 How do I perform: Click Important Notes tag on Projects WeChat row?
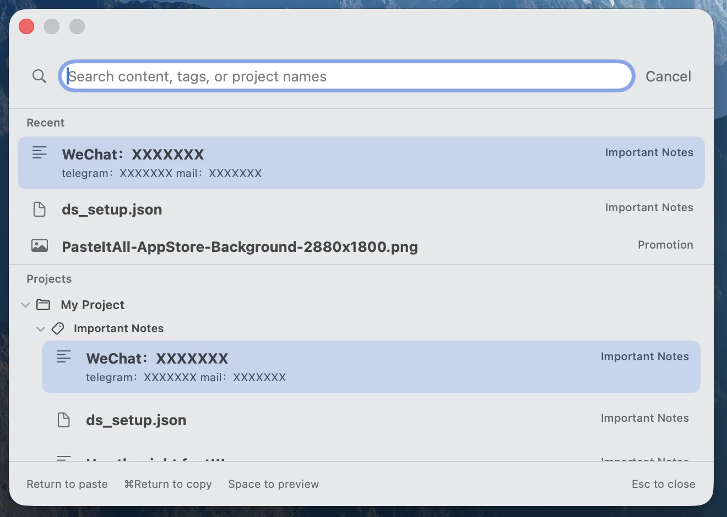644,356
